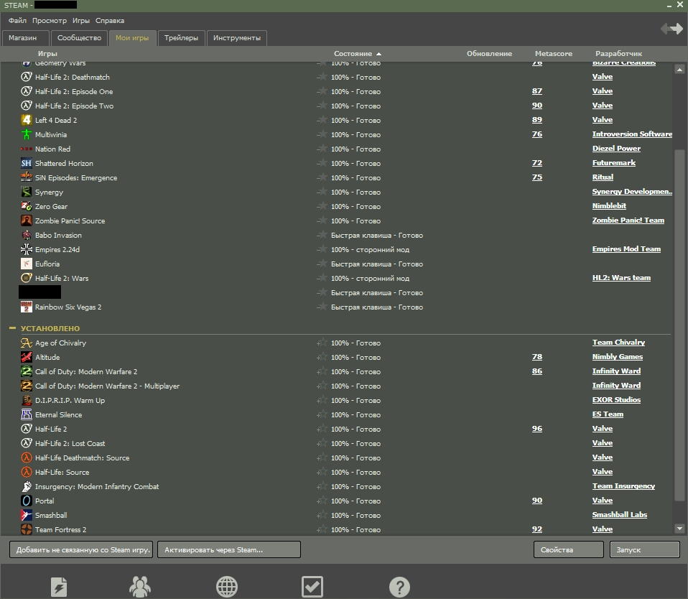Image resolution: width=688 pixels, height=599 pixels.
Task: Open Metascore 96 link for Half-Life 2
Action: tap(537, 428)
